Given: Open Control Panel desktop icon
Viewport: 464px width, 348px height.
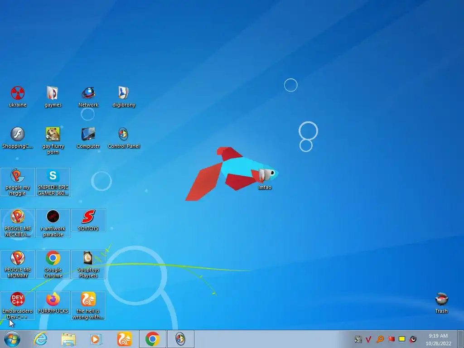Looking at the screenshot, I should [x=124, y=138].
